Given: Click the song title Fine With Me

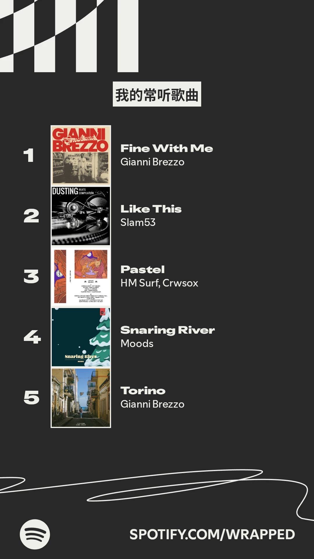Looking at the screenshot, I should (x=167, y=148).
